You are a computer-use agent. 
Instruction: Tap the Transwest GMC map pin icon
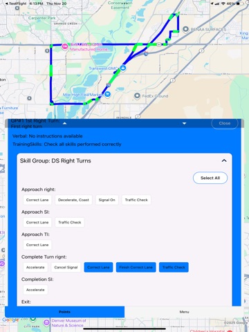123,68
